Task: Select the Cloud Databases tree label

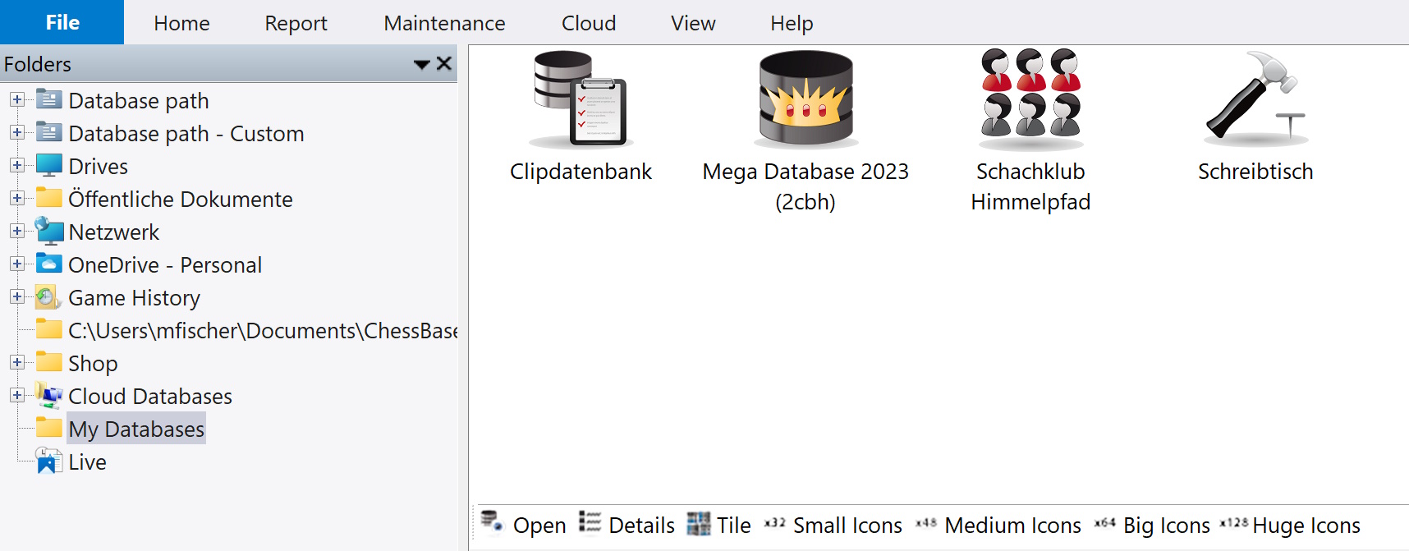Action: click(x=150, y=396)
